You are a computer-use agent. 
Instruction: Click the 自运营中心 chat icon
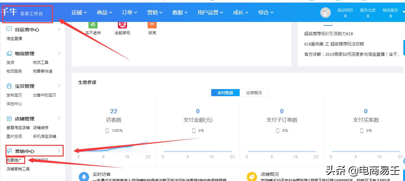[9, 29]
